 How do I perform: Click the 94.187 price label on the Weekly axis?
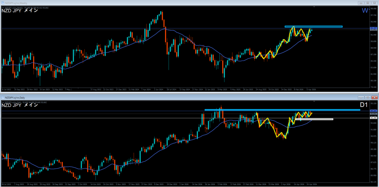[x=373, y=28]
